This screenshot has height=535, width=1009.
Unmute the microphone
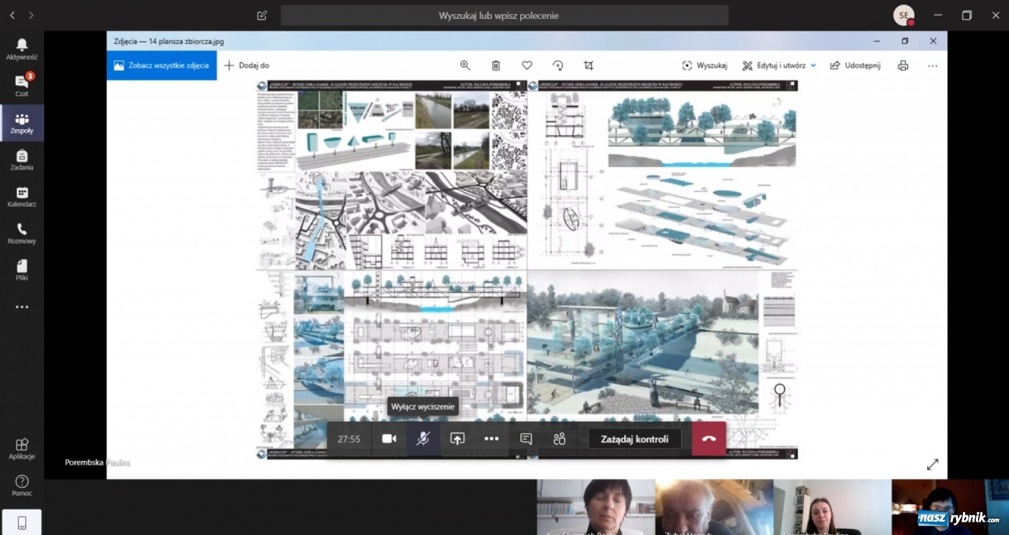[x=423, y=439]
